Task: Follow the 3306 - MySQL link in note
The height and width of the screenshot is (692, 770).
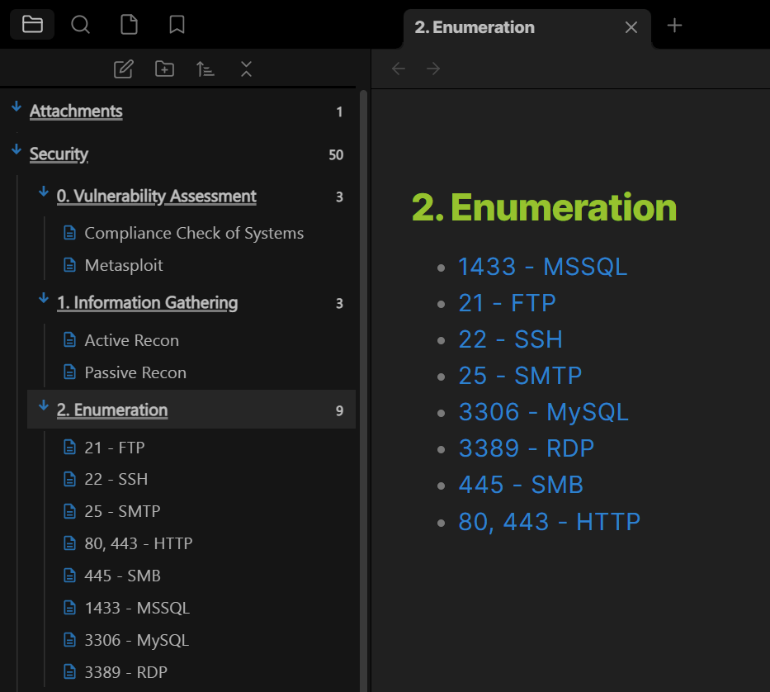Action: [x=543, y=412]
